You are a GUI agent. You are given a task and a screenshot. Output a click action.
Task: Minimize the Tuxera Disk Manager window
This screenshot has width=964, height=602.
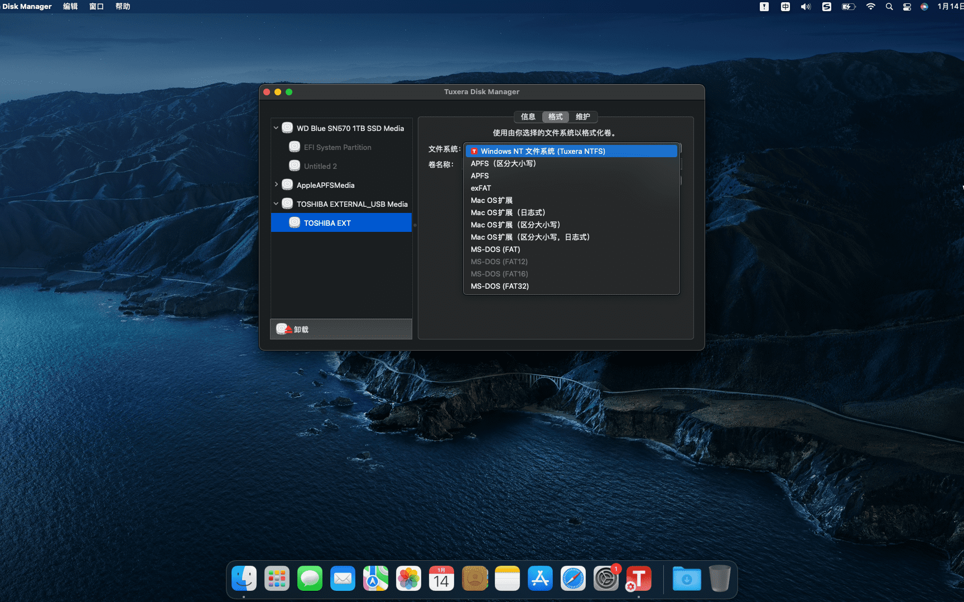pyautogui.click(x=278, y=92)
